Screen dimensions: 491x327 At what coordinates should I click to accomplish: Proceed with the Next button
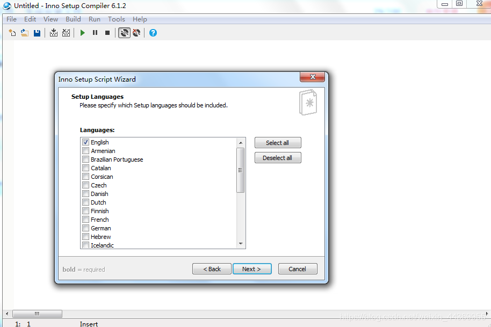pos(252,269)
